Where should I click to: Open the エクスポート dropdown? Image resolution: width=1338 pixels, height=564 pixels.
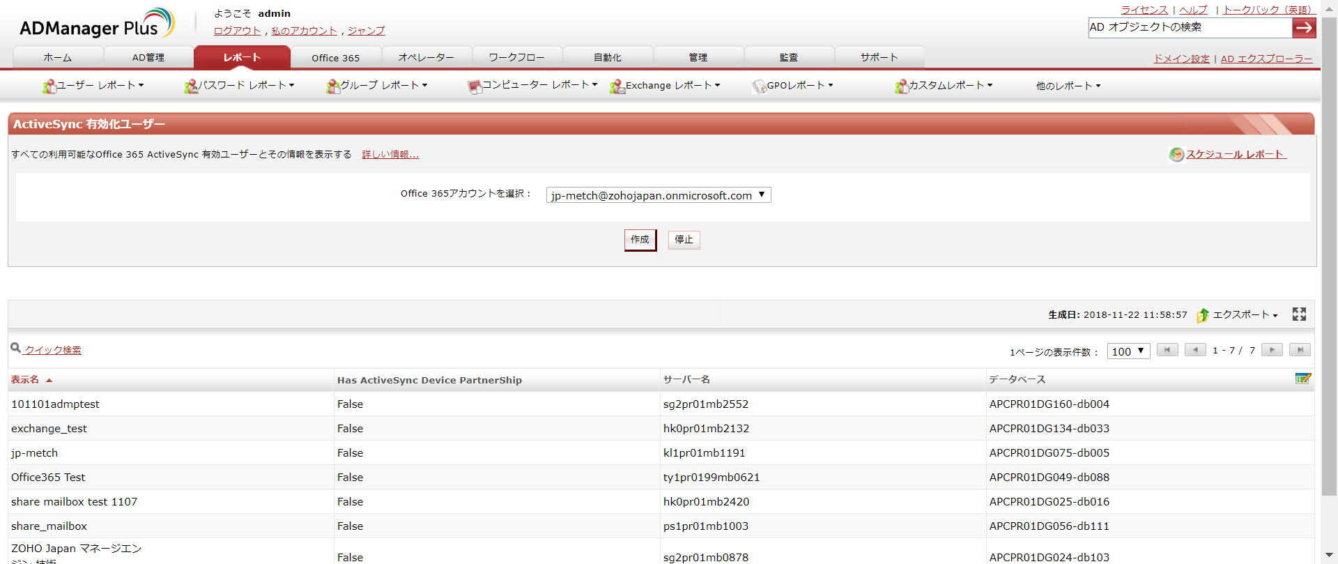(x=1245, y=315)
